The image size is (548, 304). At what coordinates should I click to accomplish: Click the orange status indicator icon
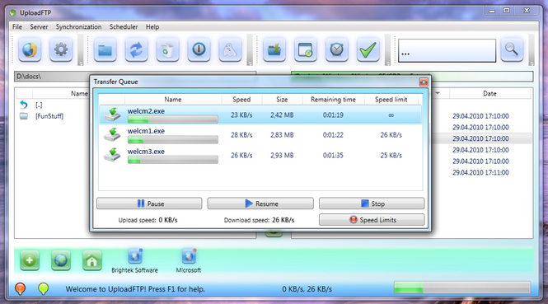(21, 288)
